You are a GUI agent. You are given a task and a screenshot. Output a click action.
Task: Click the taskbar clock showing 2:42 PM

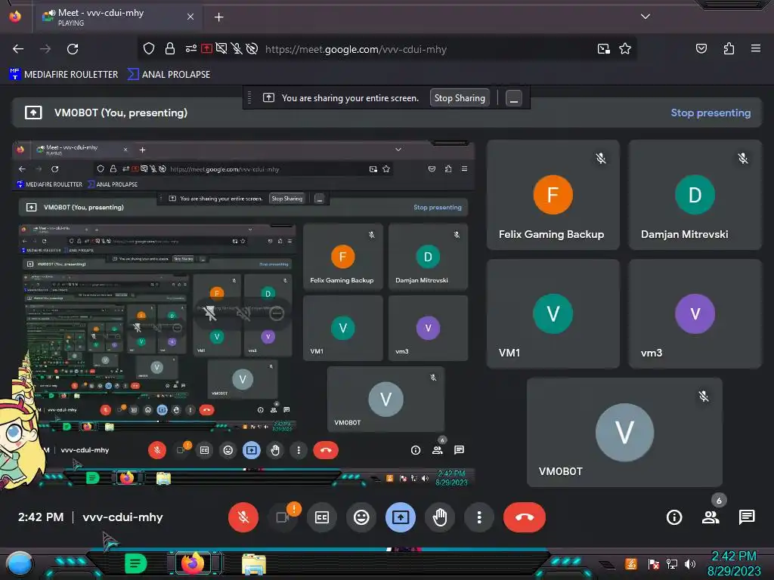[x=734, y=563]
